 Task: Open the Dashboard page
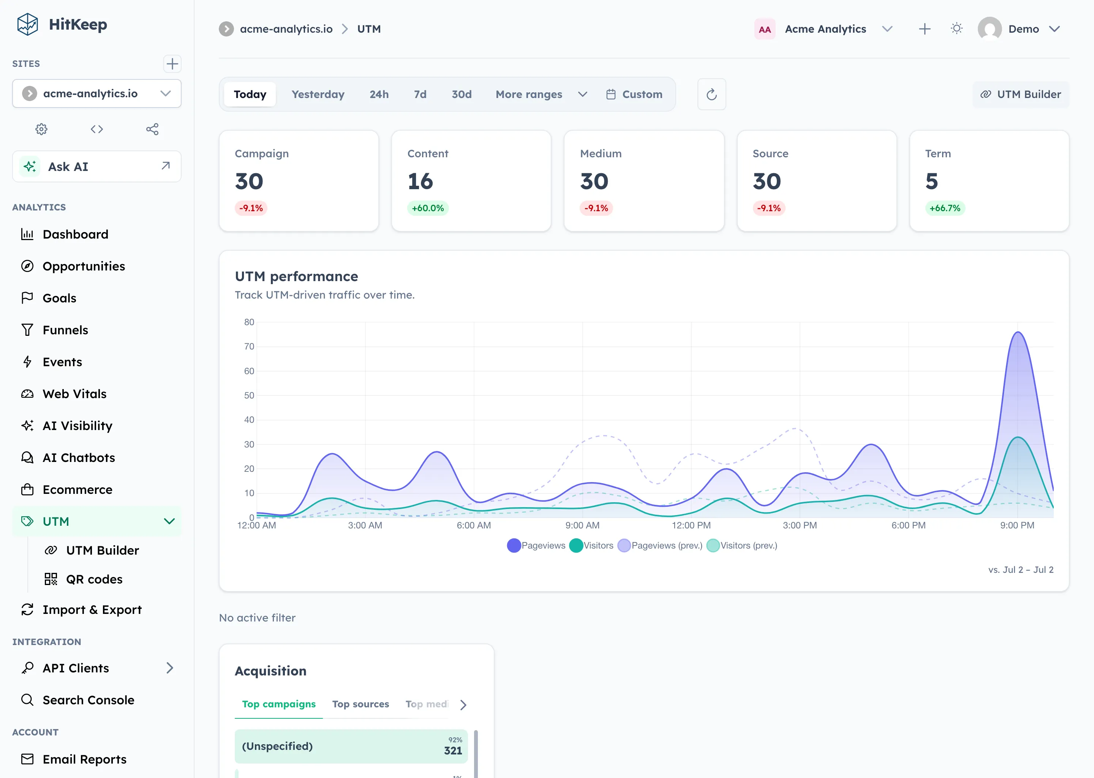pos(97,234)
